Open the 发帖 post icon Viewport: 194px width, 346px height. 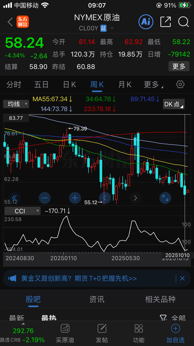(102, 328)
